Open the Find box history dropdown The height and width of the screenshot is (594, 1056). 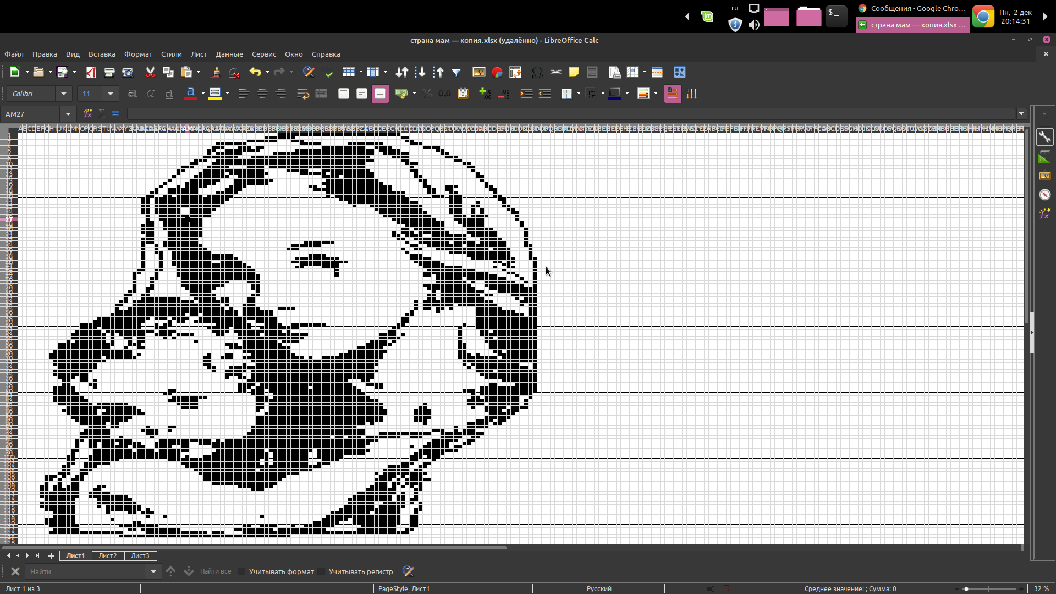coord(153,571)
